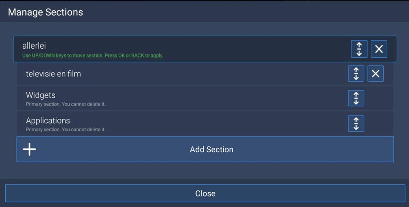Image resolution: width=409 pixels, height=207 pixels.
Task: Select the Widgets section name
Action: coord(40,95)
